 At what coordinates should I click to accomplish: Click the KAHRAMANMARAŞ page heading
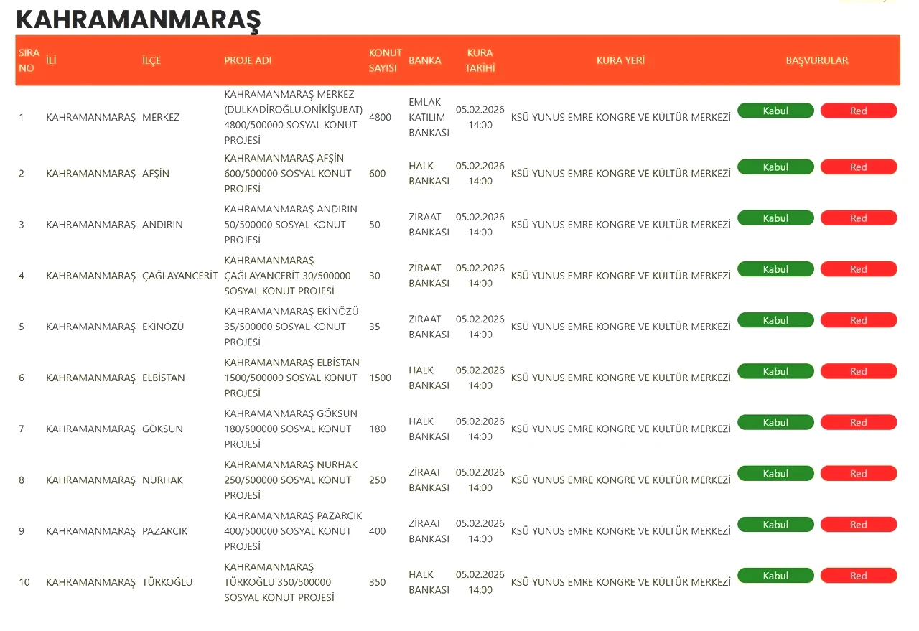(138, 19)
